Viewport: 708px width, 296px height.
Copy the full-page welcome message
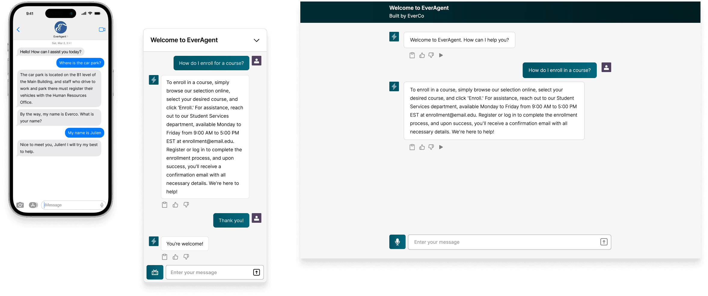pos(412,55)
